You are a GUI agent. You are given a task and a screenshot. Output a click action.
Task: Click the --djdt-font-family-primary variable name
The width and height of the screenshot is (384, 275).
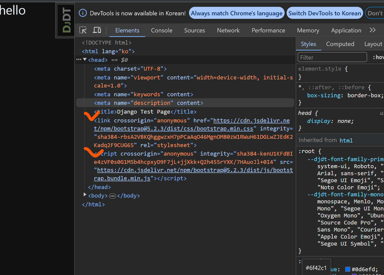(x=345, y=159)
